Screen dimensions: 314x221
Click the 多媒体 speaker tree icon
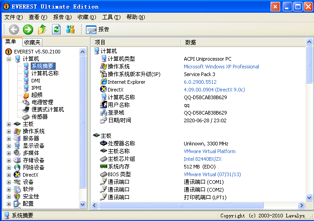17,153
